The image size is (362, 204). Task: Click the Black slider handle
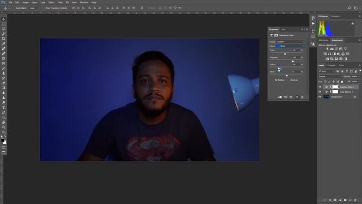[287, 75]
